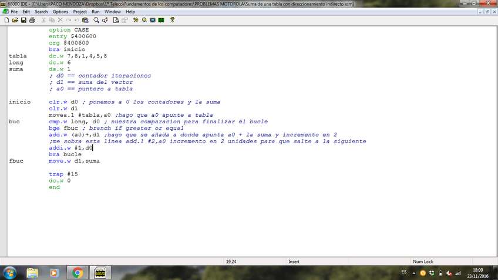
Task: Open the Run menu
Action: 96,12
